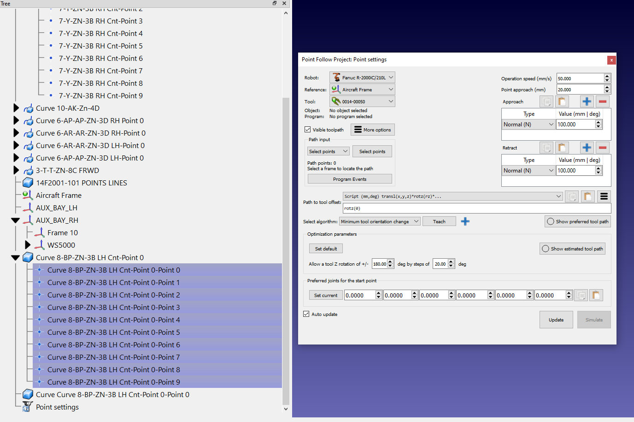Click the Retract paste clipboard icon
634x422 pixels.
point(562,148)
